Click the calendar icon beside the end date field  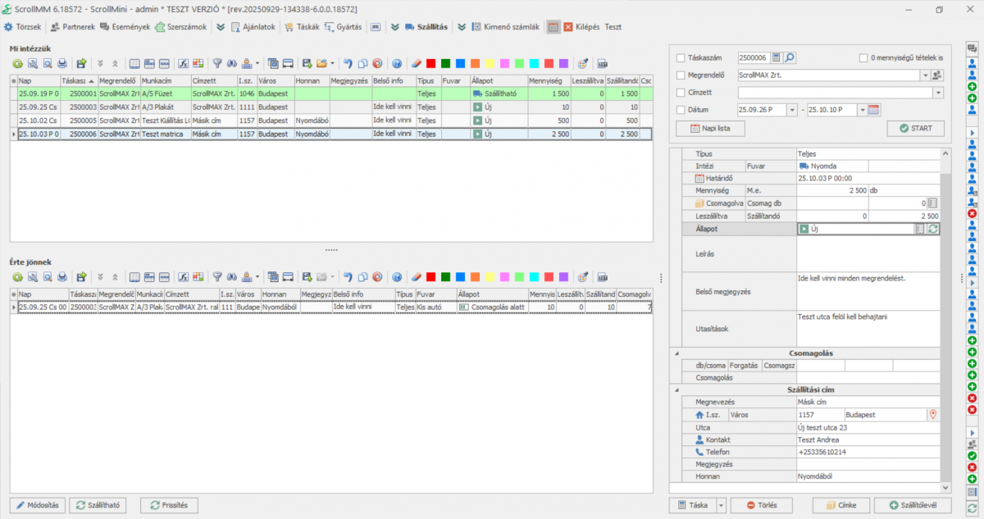873,110
